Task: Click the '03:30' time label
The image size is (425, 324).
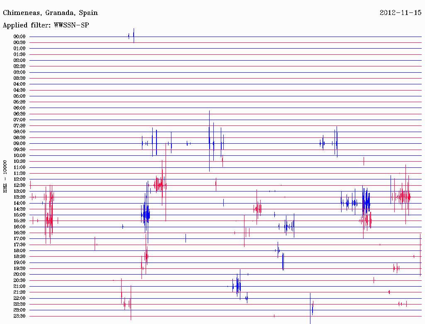Action: tap(20, 78)
